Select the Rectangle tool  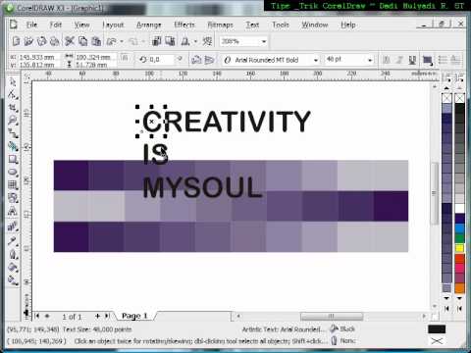click(13, 159)
